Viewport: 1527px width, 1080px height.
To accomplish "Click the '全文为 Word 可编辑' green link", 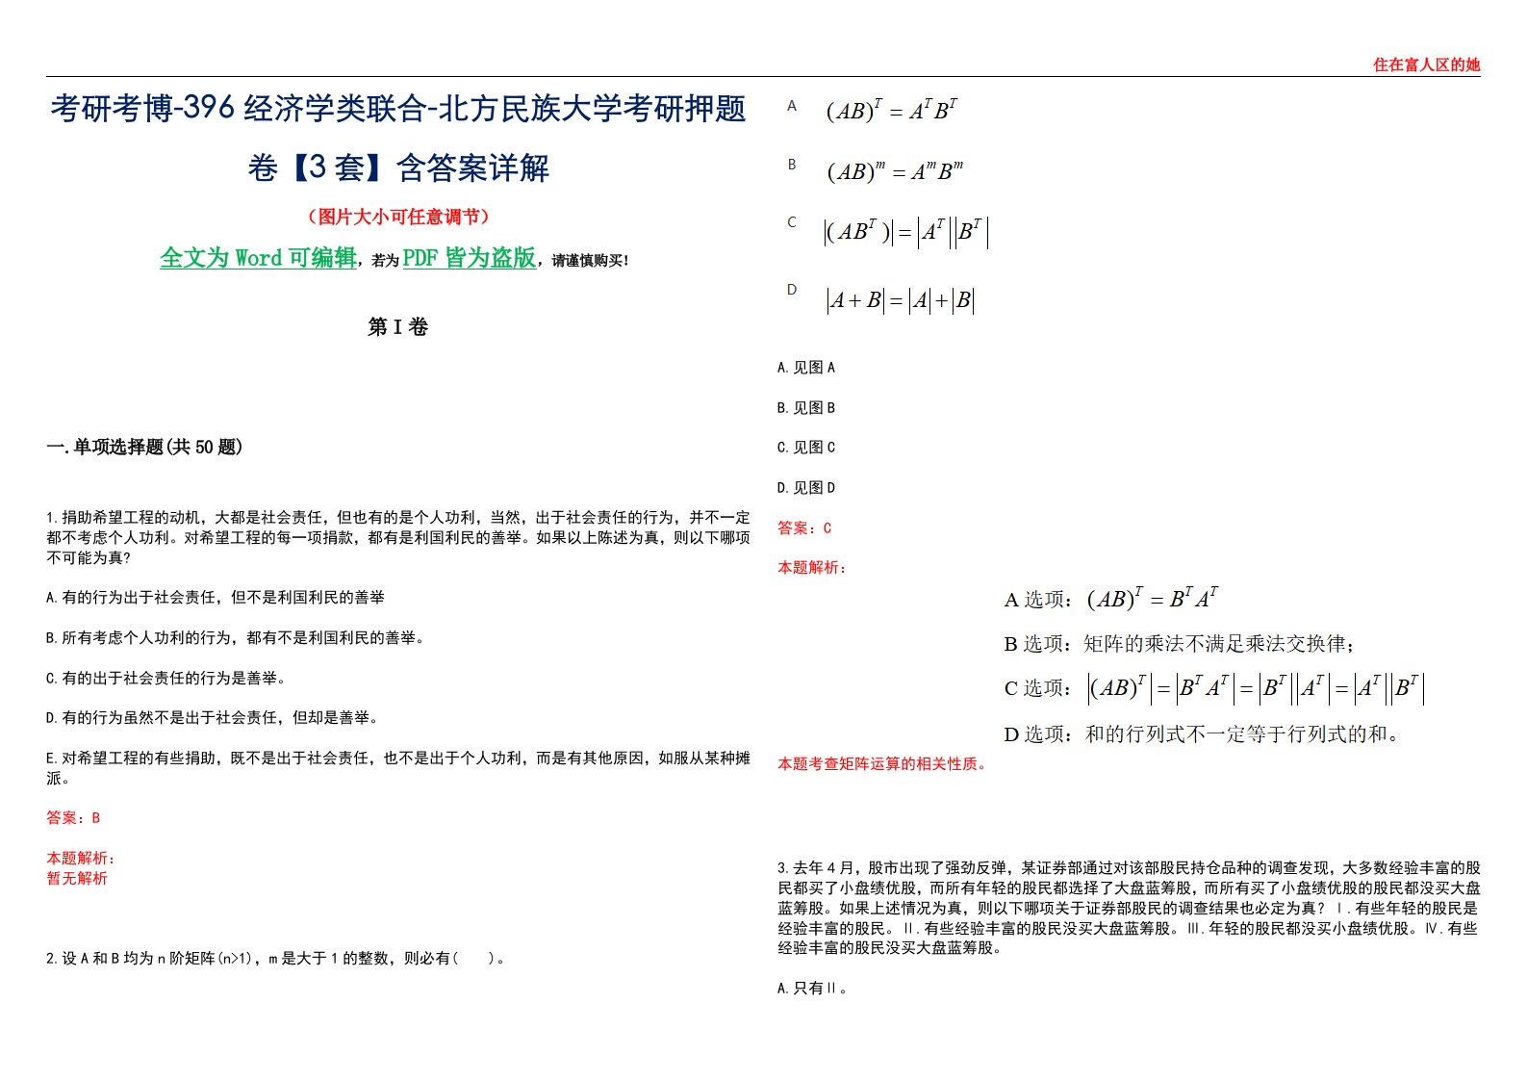I will [x=258, y=258].
